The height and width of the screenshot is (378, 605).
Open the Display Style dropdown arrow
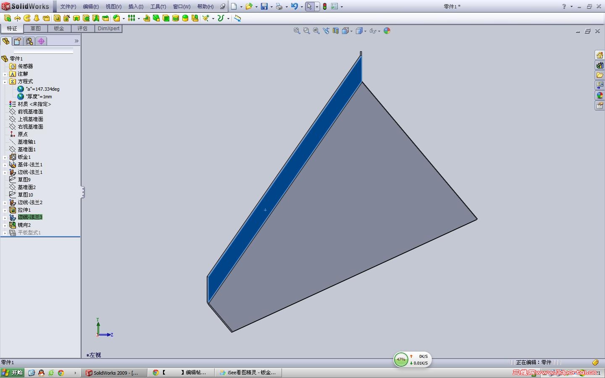365,31
